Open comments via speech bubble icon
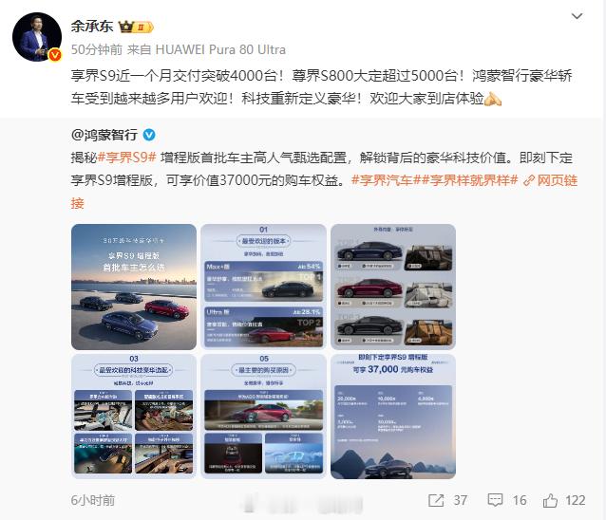 [x=495, y=500]
